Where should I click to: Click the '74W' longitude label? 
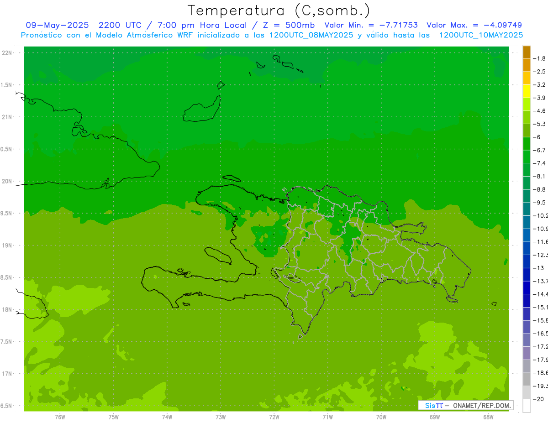pos(167,417)
